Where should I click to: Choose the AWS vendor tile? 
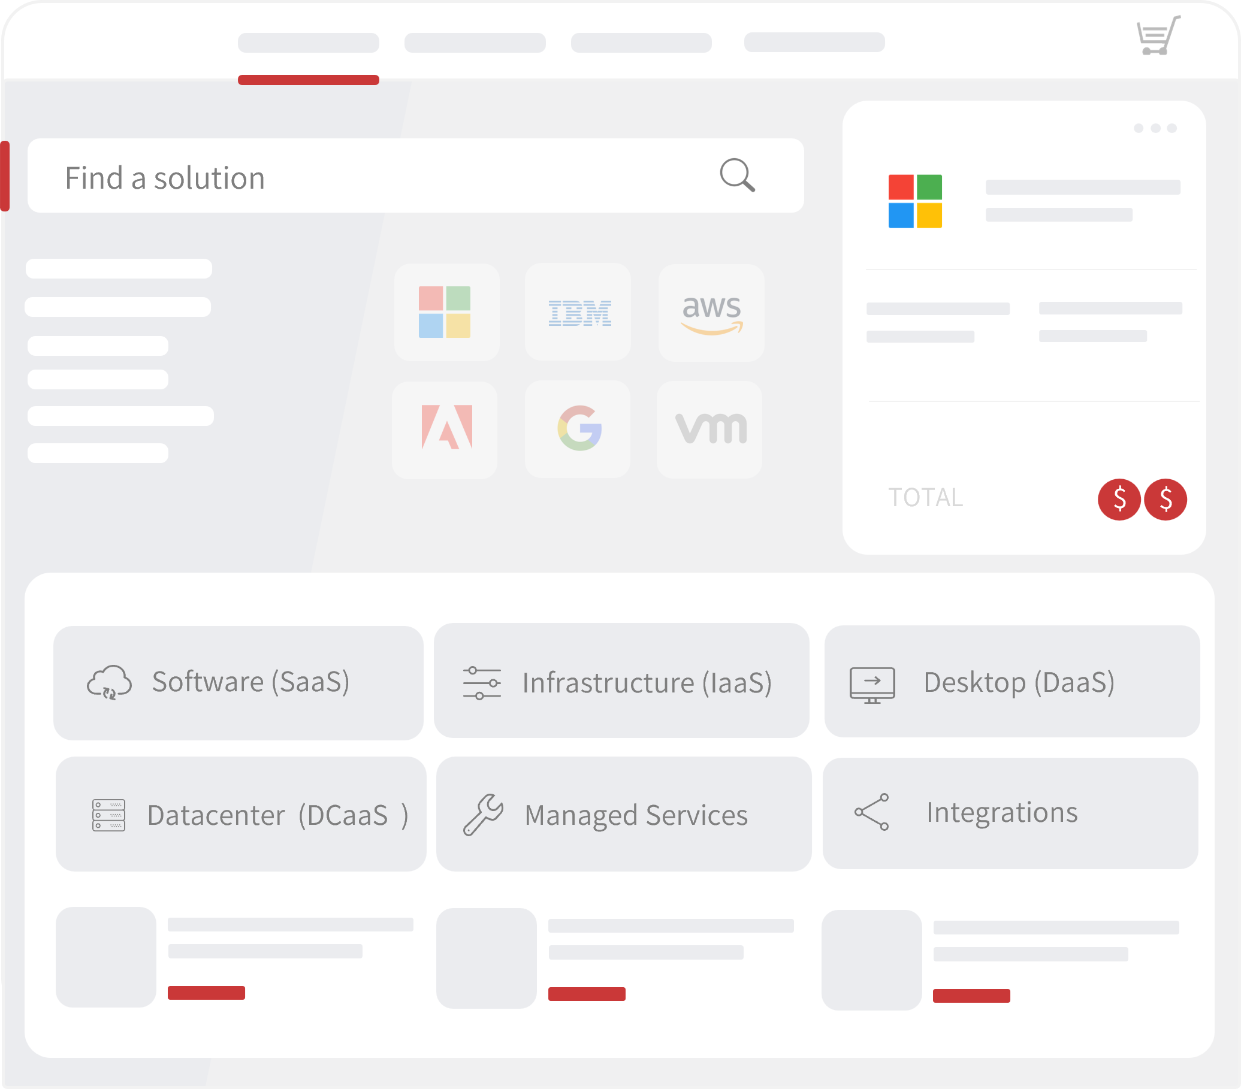(x=711, y=312)
